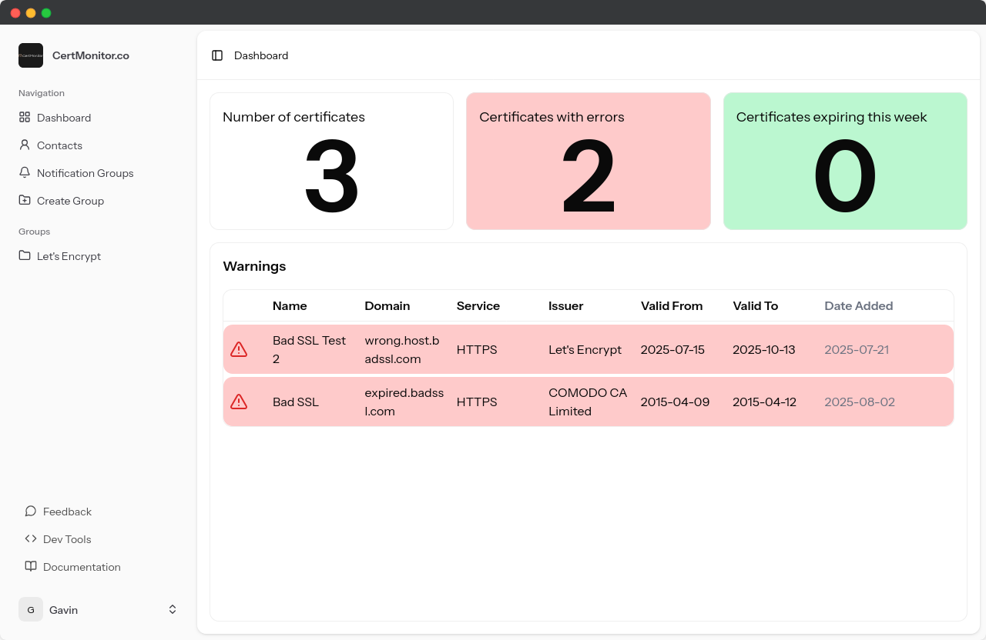Switch to Notification Groups
Screen dimensions: 986x640
85,172
